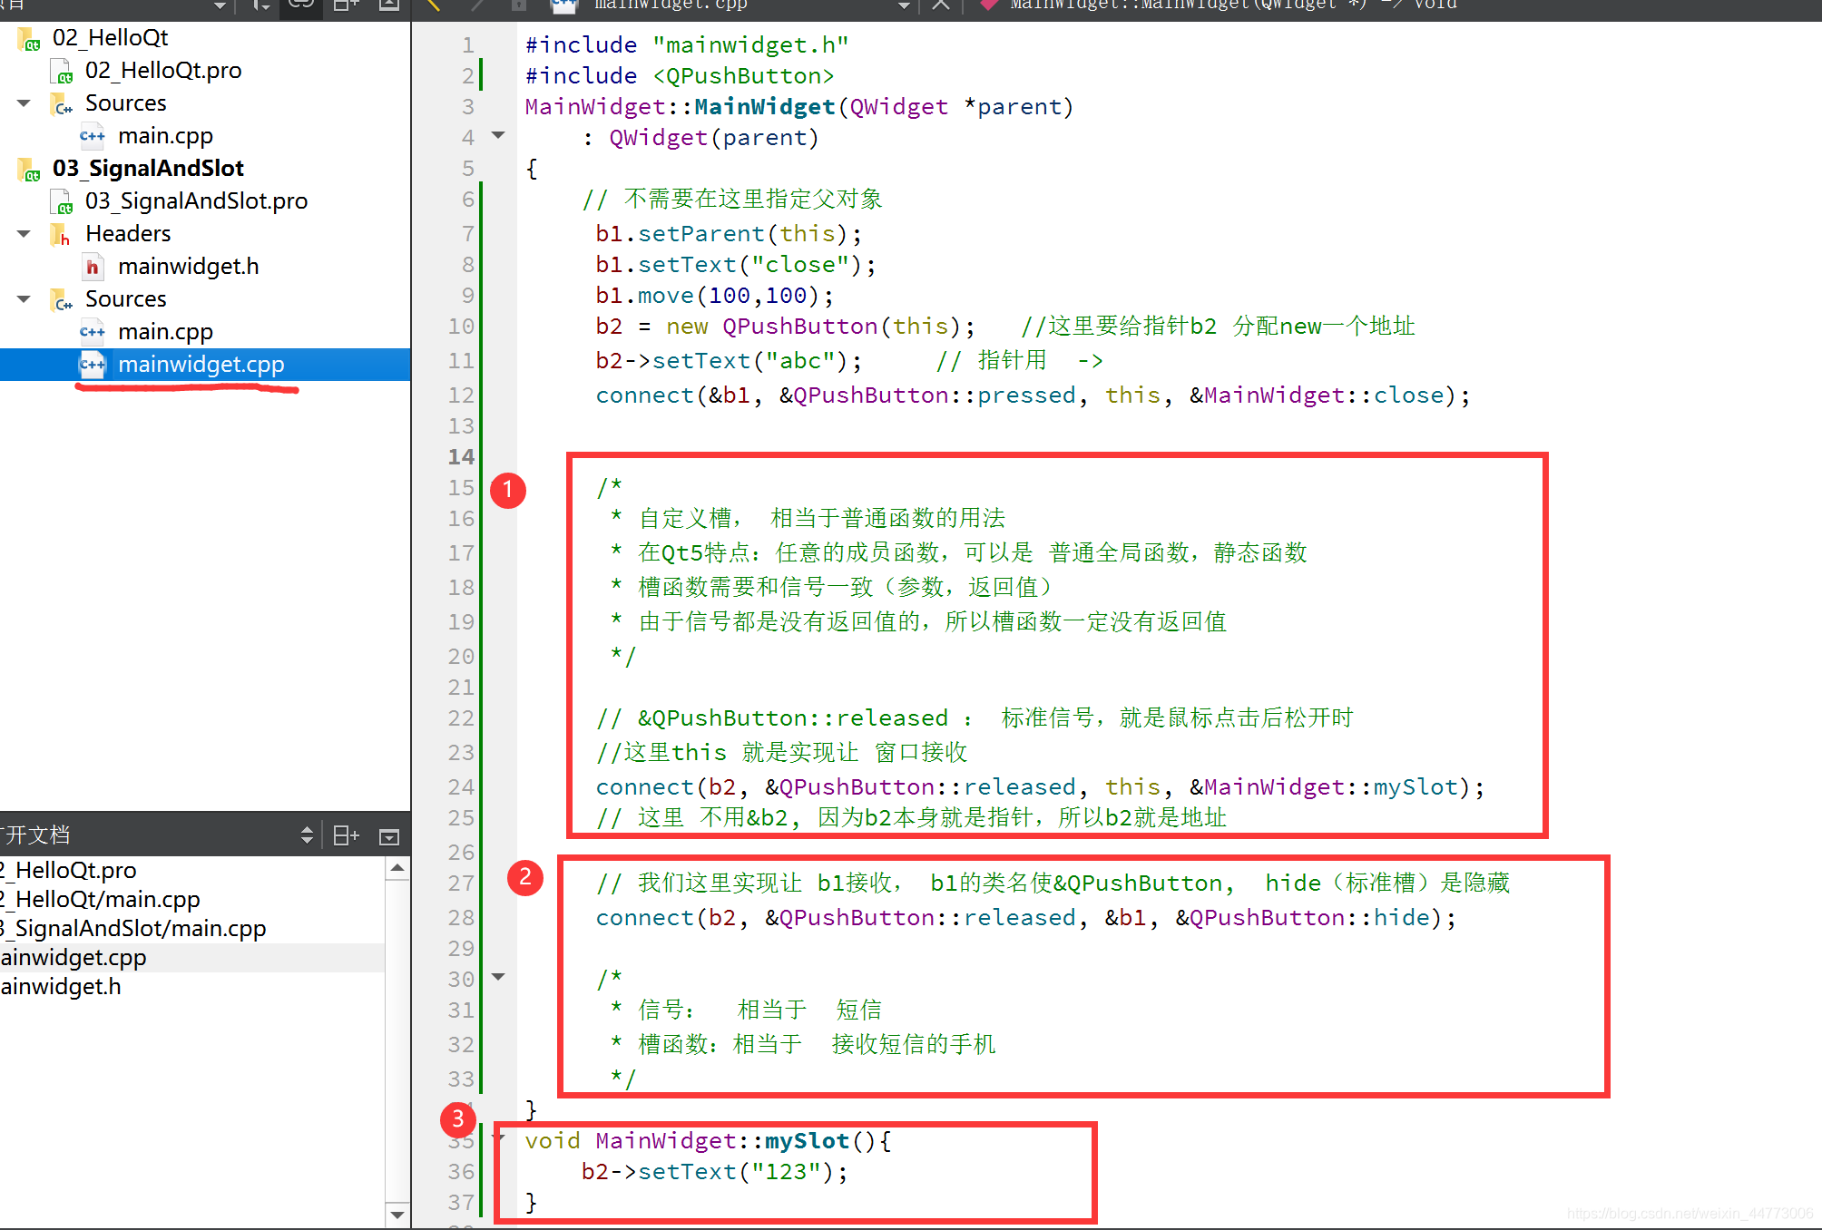1822x1230 pixels.
Task: Select 03_SignalAndSlot project in tree
Action: (x=148, y=169)
